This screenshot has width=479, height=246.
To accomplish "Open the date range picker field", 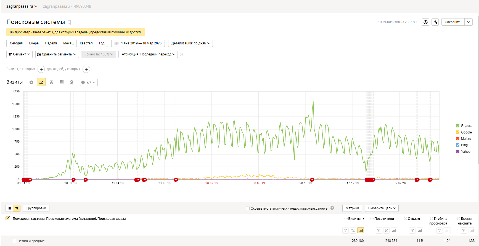I will point(138,43).
